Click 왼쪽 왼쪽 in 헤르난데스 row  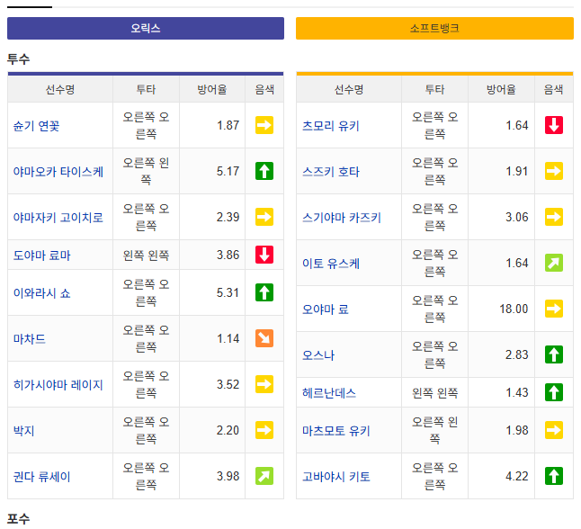pos(434,393)
